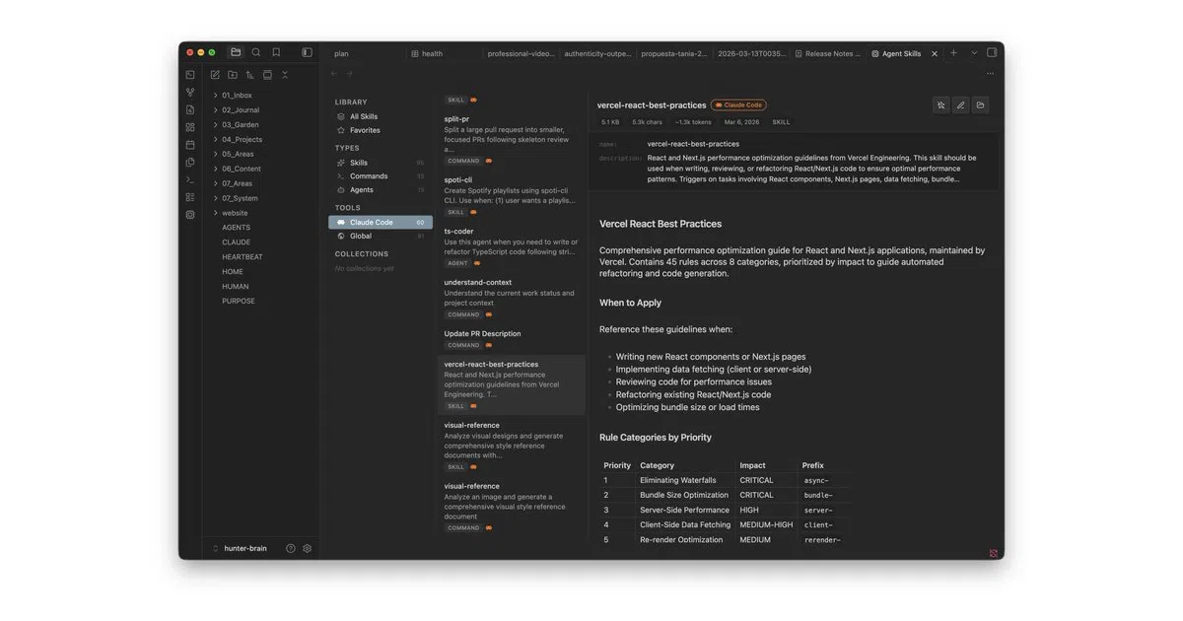The image size is (1183, 621).
Task: Create a new folder in file explorer
Action: 233,75
